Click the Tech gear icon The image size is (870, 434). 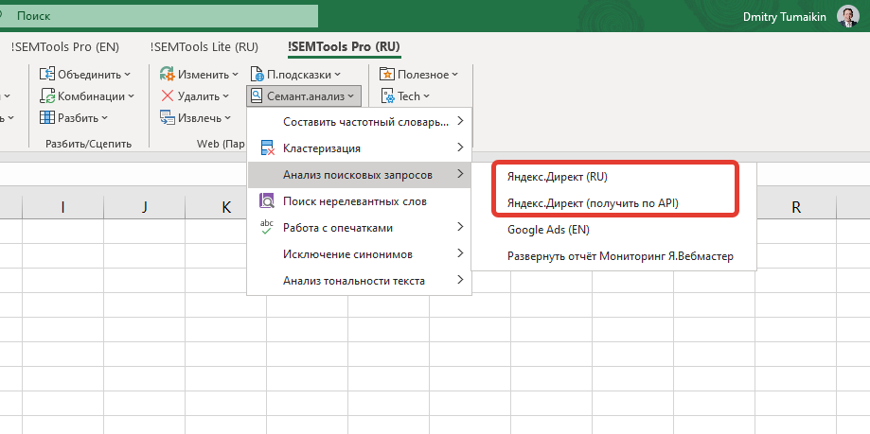coord(387,95)
